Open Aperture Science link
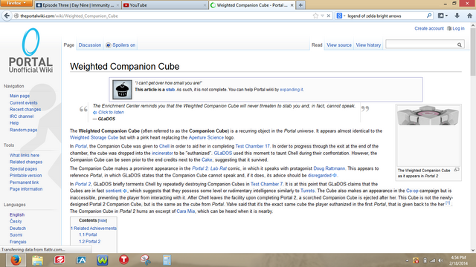 click(206, 137)
